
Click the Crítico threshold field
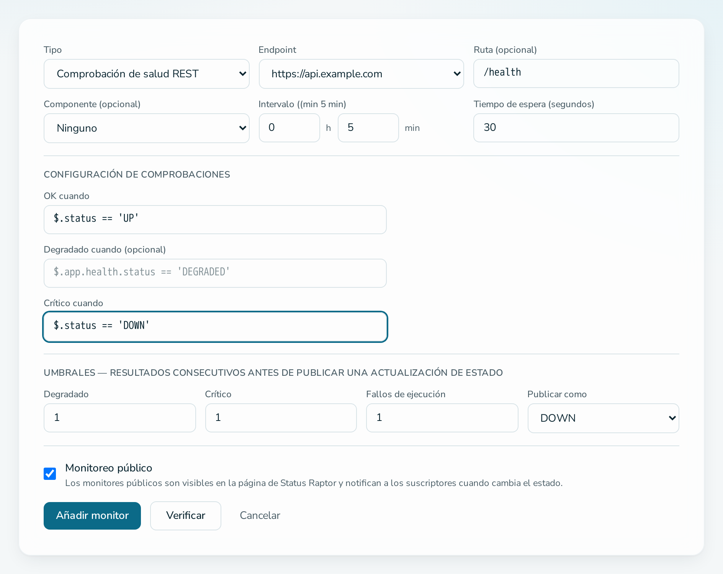(281, 418)
